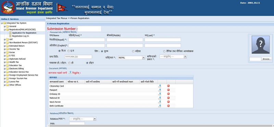Select Estimated Return in tree
274x127 pixels.
[17, 46]
